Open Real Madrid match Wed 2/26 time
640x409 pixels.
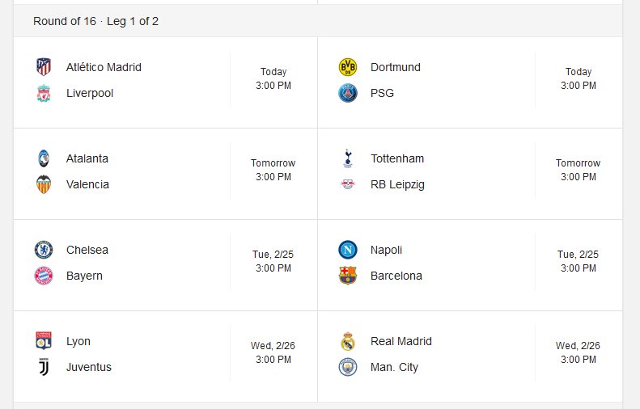pyautogui.click(x=578, y=352)
